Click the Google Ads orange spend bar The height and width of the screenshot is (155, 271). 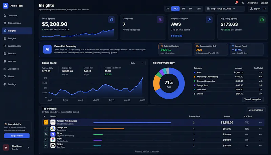pos(109,129)
